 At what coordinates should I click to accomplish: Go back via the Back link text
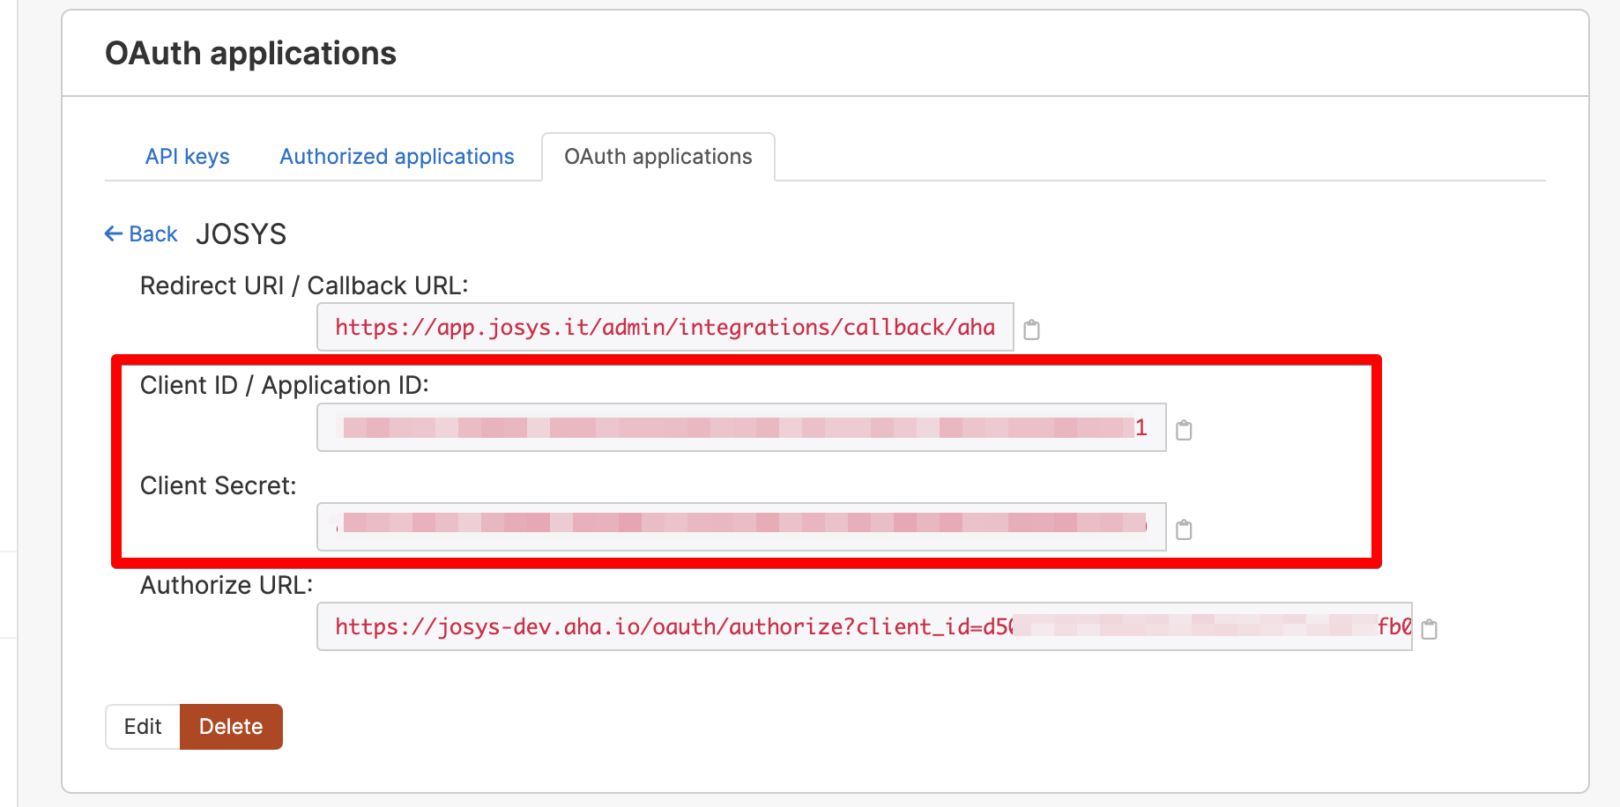[153, 234]
